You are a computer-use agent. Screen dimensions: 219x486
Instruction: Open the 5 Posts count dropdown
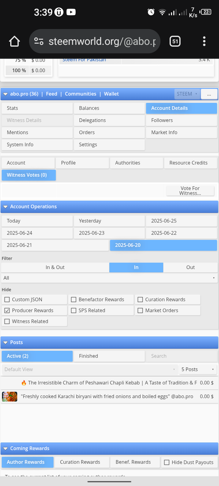point(198,369)
